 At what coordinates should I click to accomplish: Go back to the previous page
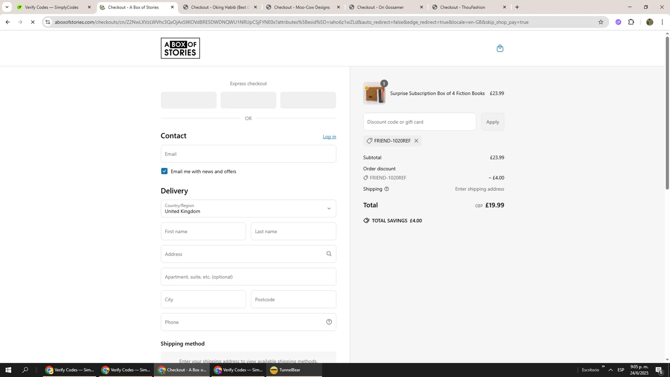pos(7,22)
